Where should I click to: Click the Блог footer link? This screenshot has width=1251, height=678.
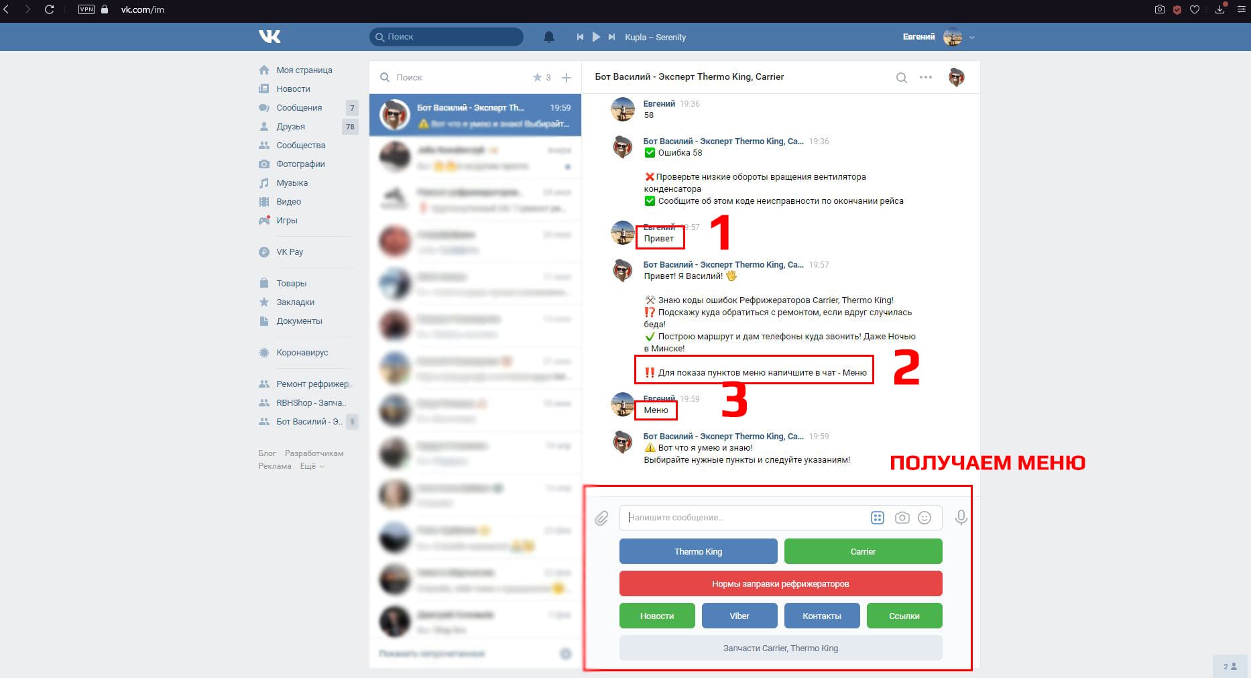pyautogui.click(x=267, y=453)
